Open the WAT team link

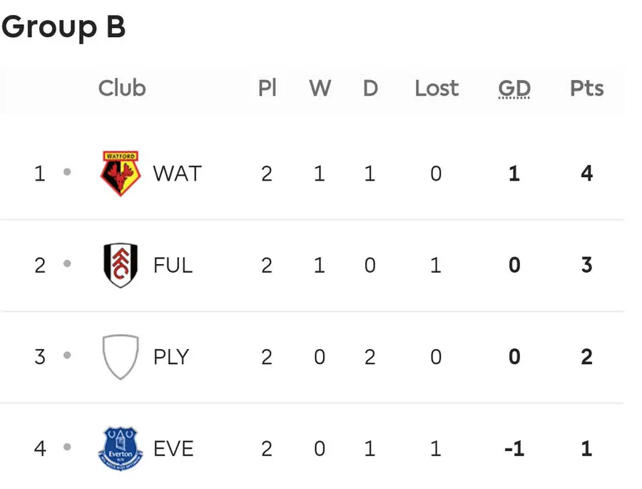click(x=178, y=173)
